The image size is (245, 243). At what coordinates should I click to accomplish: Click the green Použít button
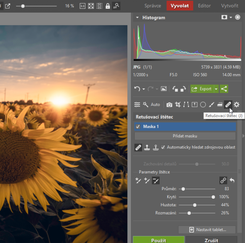point(158,240)
